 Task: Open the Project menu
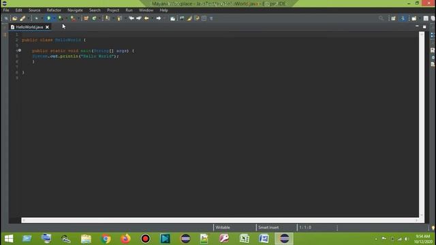(x=113, y=10)
